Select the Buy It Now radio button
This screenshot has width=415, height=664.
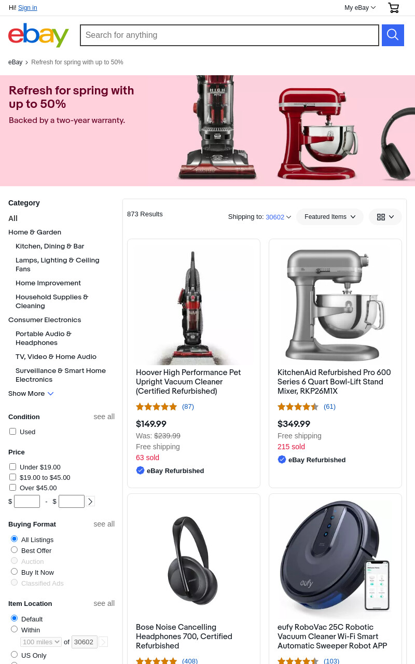click(15, 572)
